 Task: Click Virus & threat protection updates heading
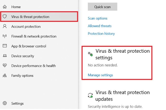click(x=122, y=96)
